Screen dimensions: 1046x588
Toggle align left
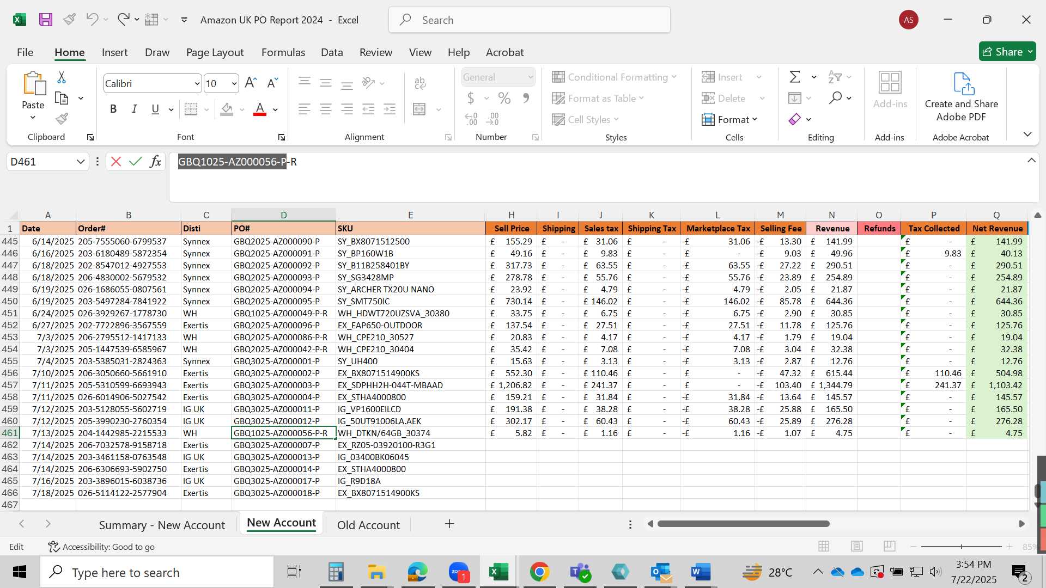point(305,109)
